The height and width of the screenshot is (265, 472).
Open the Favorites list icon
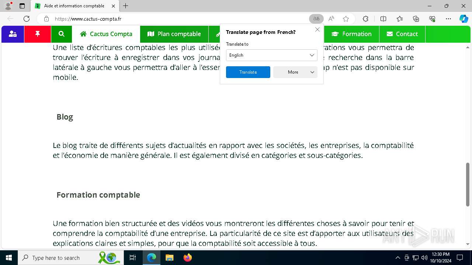pyautogui.click(x=400, y=19)
